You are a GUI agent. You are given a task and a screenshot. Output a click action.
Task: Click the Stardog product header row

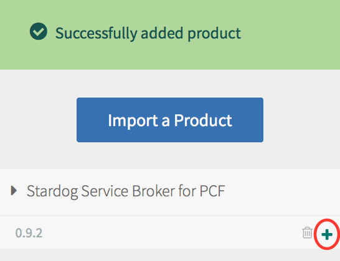(170, 192)
